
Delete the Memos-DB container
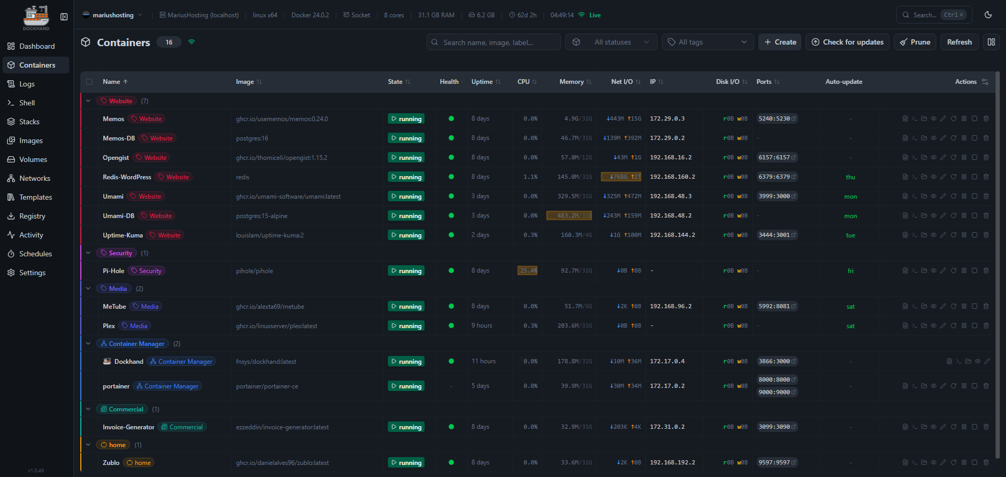[x=986, y=138]
